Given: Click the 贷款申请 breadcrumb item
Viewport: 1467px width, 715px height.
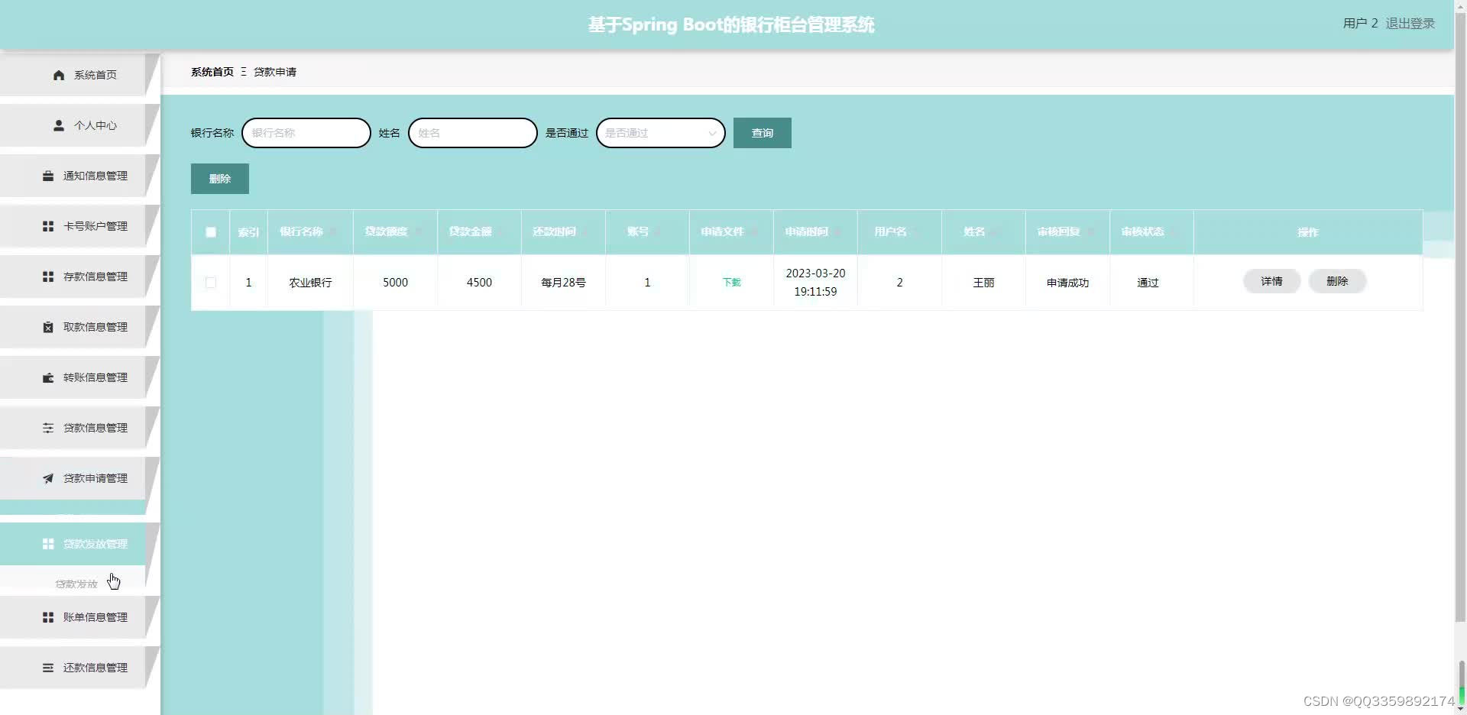Looking at the screenshot, I should pos(275,72).
